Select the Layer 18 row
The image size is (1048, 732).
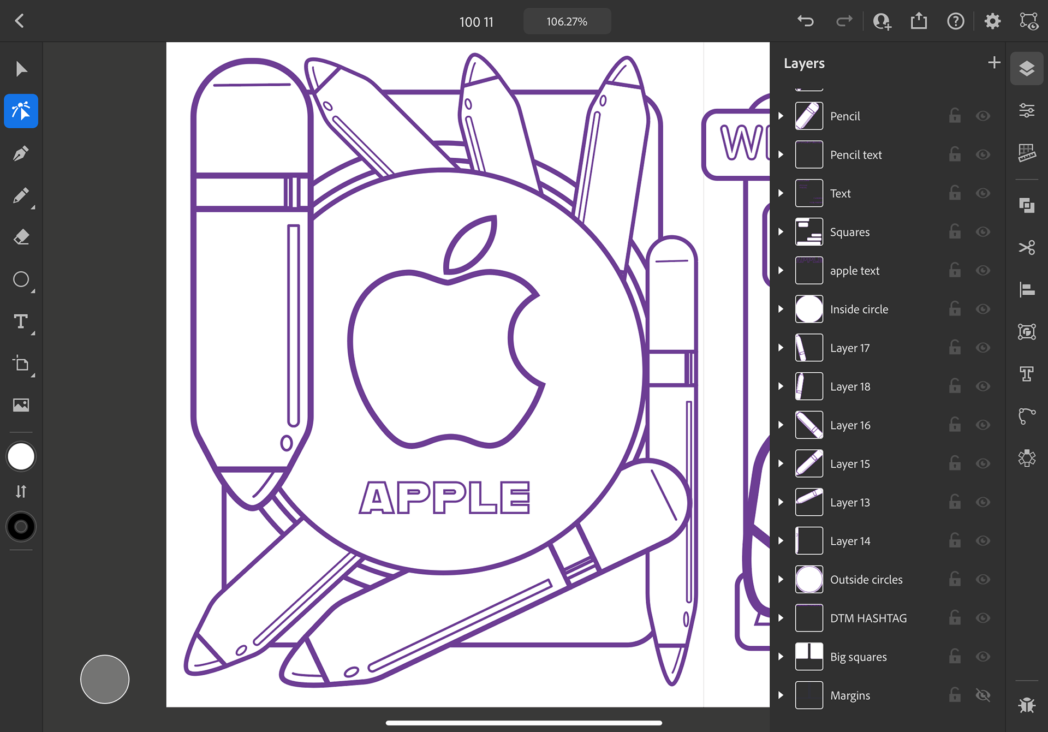[888, 386]
